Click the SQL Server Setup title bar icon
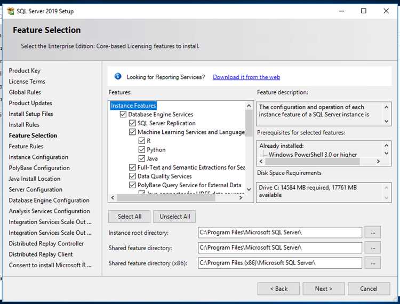 [11, 11]
